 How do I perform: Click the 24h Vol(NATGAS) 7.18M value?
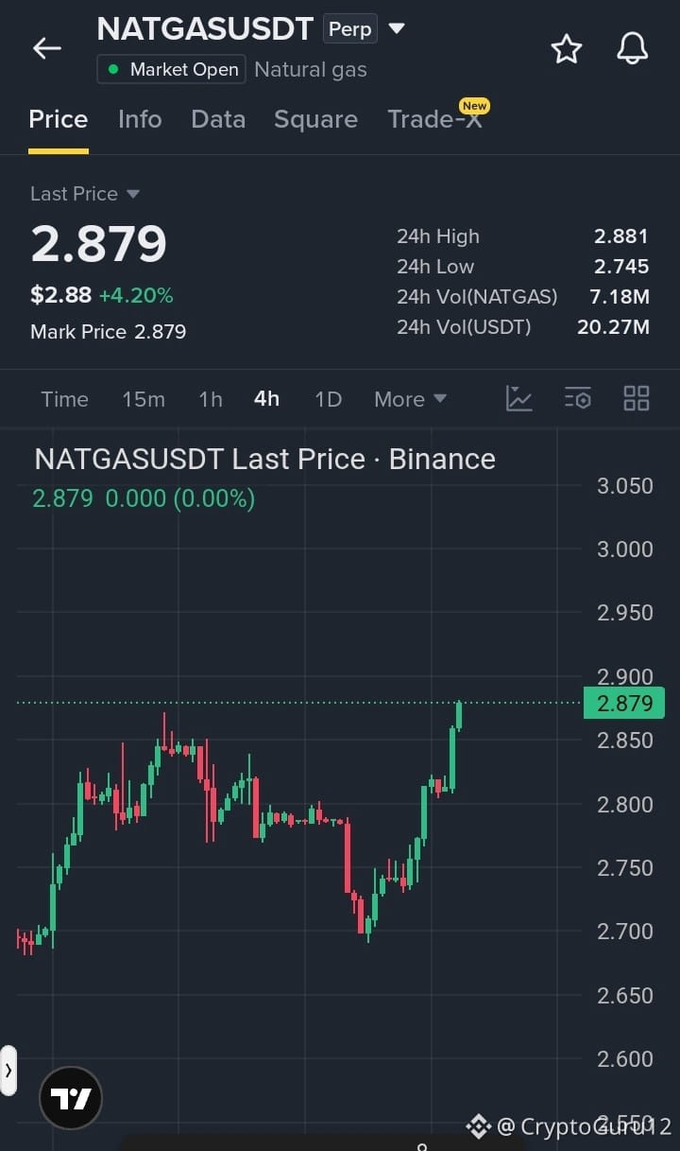pos(620,297)
